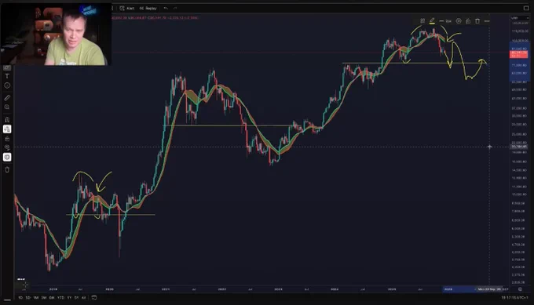Delete drawing with floating toolbar trash icon
534x305 pixels.
point(477,21)
